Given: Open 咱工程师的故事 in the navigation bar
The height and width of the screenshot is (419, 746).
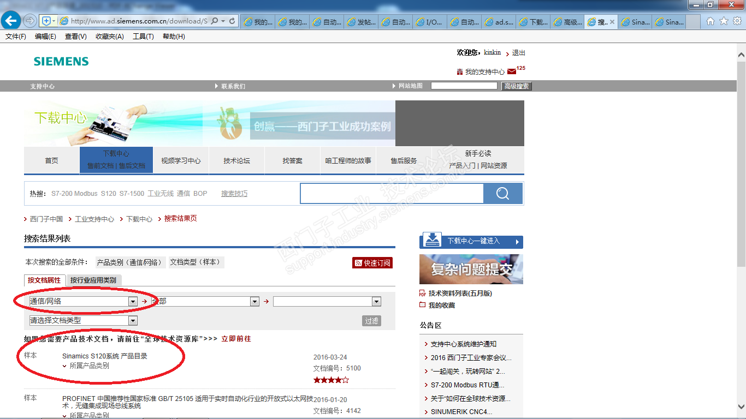Looking at the screenshot, I should click(348, 160).
